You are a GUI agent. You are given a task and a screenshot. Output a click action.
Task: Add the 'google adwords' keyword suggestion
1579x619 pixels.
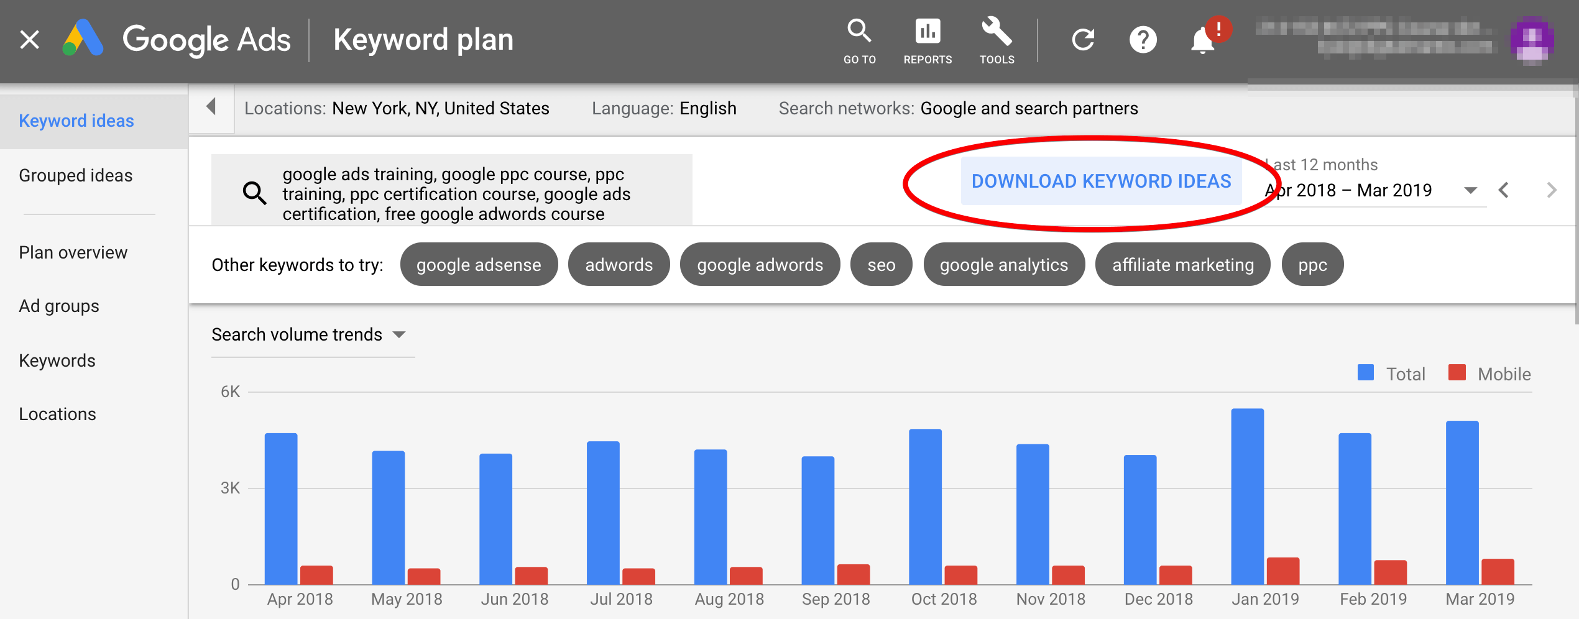point(760,265)
